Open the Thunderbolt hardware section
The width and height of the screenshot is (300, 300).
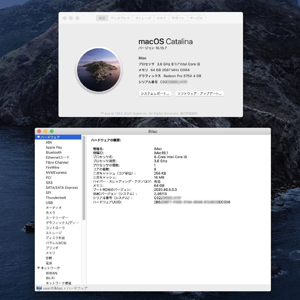pyautogui.click(x=55, y=197)
